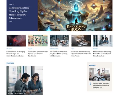Open the Remissioning thumbnail in card row
Image resolution: width=119 pixels, height=95 pixels.
pos(103,41)
